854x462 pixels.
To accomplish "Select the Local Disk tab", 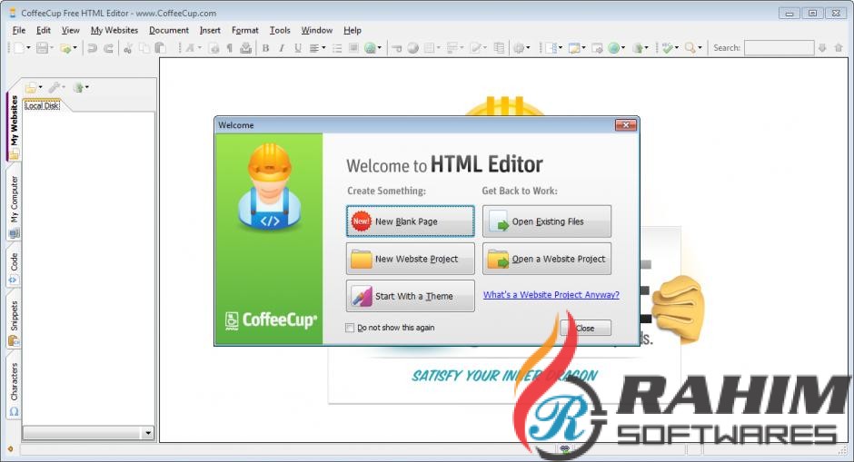I will click(x=42, y=105).
